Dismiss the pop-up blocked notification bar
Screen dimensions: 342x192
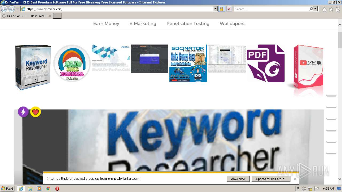(295, 179)
